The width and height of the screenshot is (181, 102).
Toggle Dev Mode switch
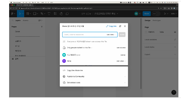[x=156, y=14]
